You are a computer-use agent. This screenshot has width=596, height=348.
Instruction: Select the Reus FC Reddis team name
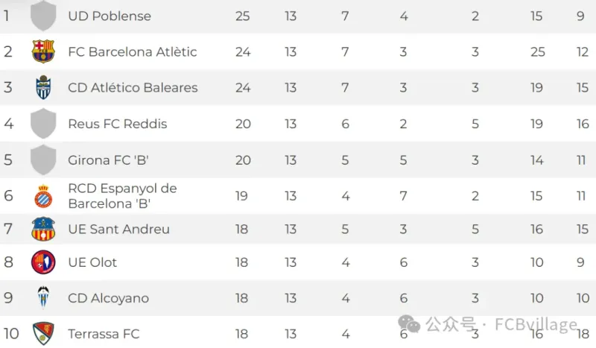pyautogui.click(x=118, y=124)
